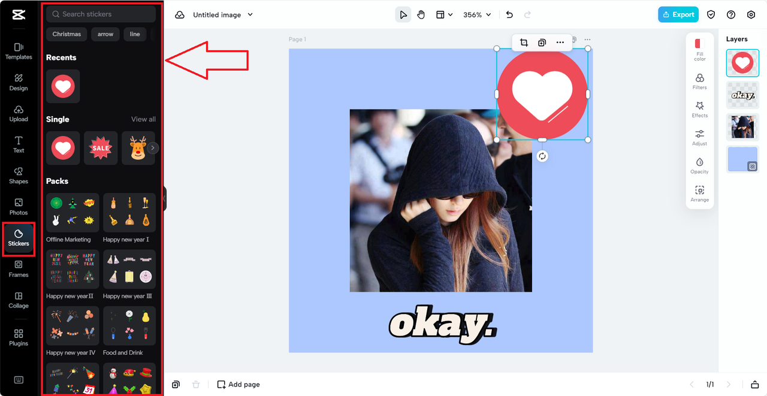Viewport: 767px width, 396px height.
Task: Click the duplicate icon in floating toolbar
Action: (x=542, y=43)
